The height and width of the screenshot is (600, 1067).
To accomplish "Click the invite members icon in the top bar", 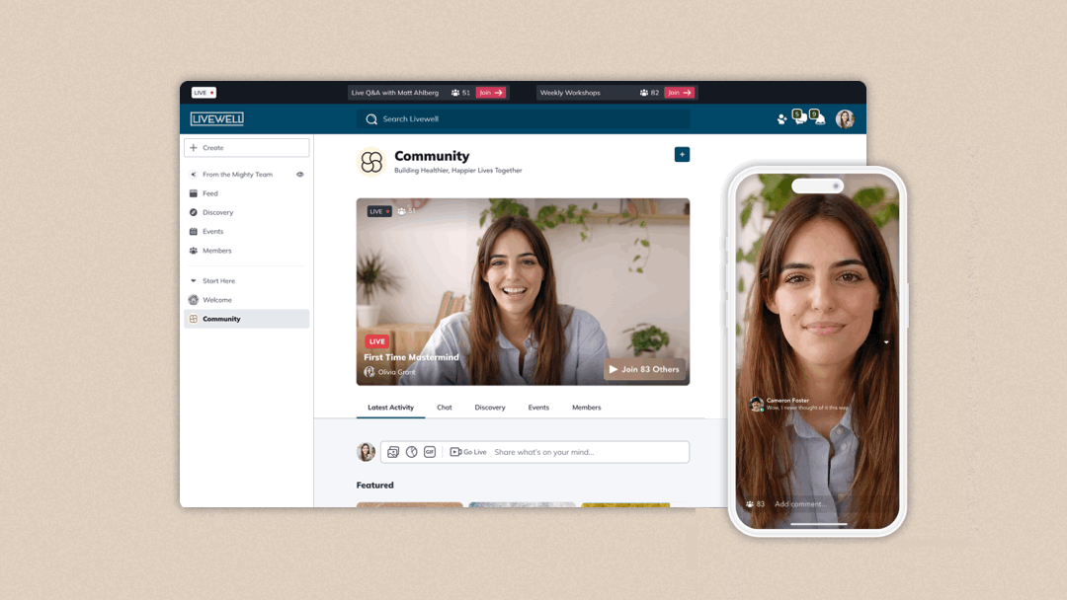I will click(781, 119).
